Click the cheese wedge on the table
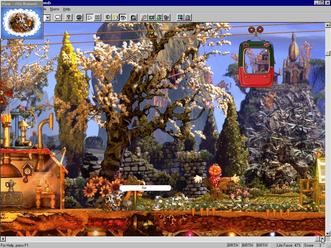 pos(48,189)
